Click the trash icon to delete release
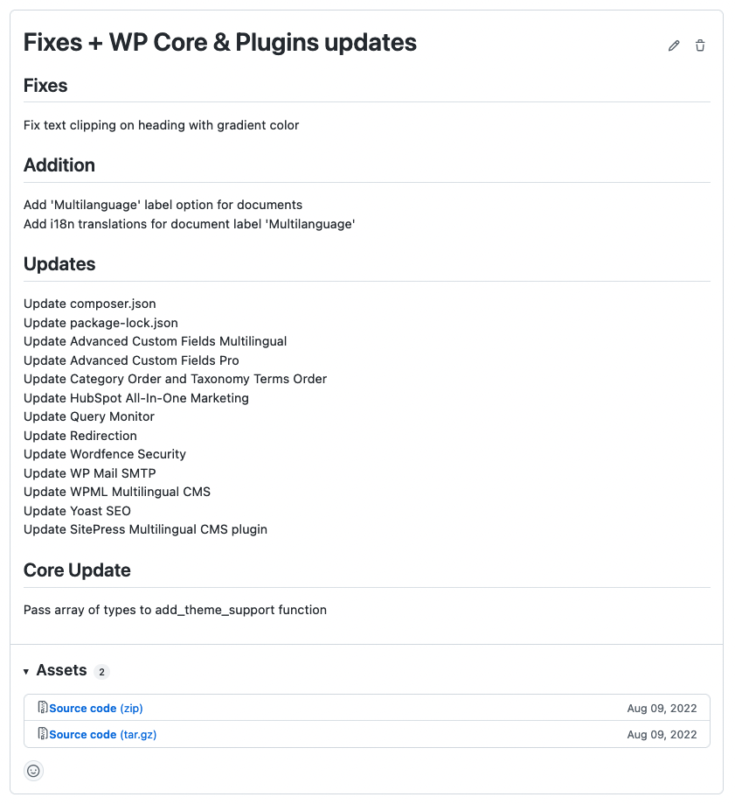Screen dimensions: 735x804 (x=700, y=45)
